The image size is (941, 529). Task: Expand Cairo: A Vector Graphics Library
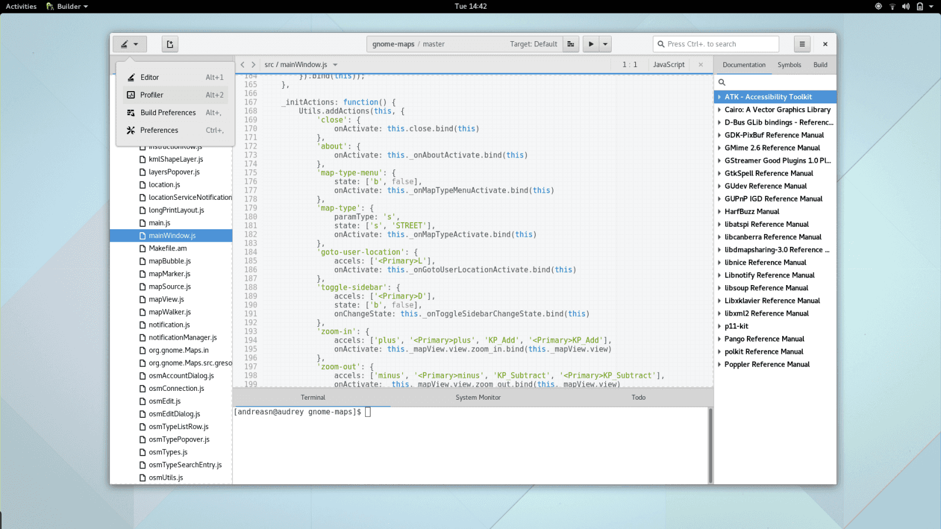pyautogui.click(x=719, y=110)
